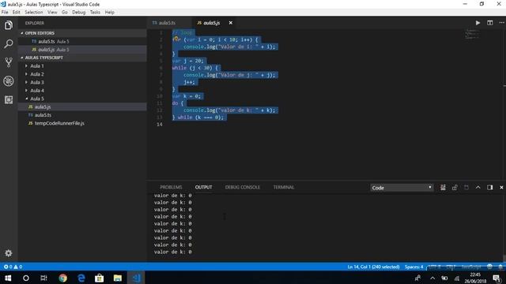The height and width of the screenshot is (284, 506).
Task: Open the Debug menu
Action: [79, 13]
